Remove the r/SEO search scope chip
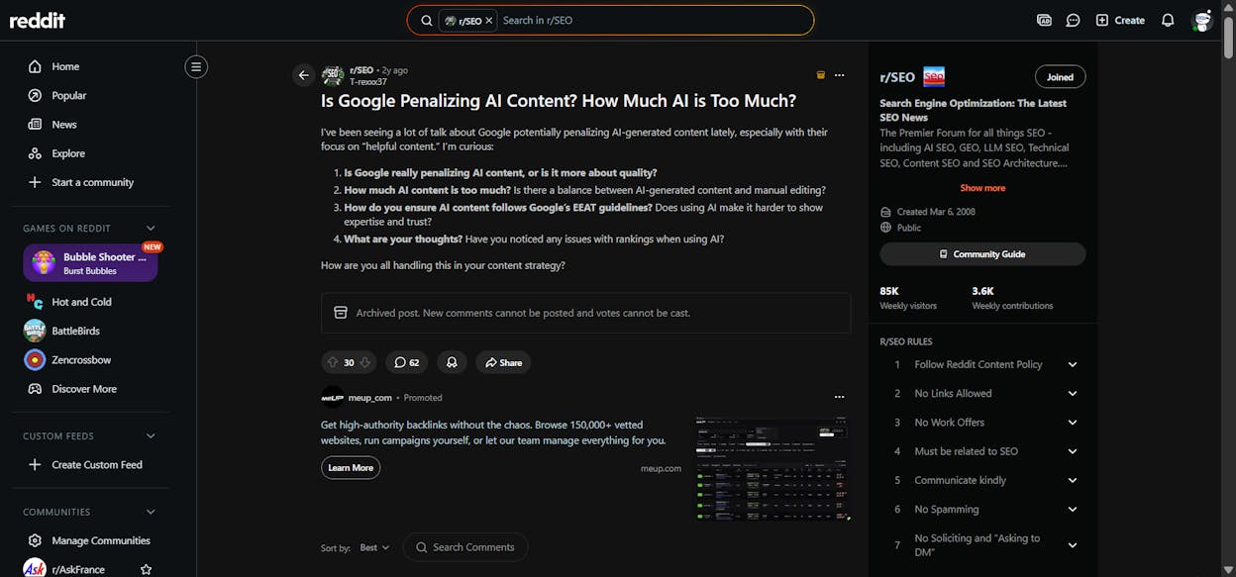This screenshot has height=577, width=1236. click(488, 20)
